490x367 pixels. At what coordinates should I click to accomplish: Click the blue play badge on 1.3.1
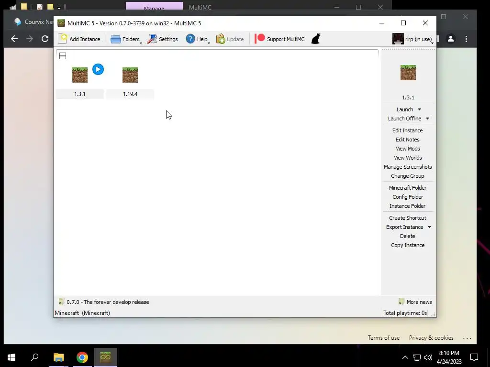(98, 69)
